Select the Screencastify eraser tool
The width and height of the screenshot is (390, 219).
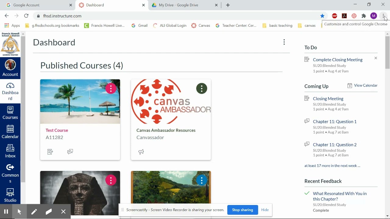pos(49,212)
